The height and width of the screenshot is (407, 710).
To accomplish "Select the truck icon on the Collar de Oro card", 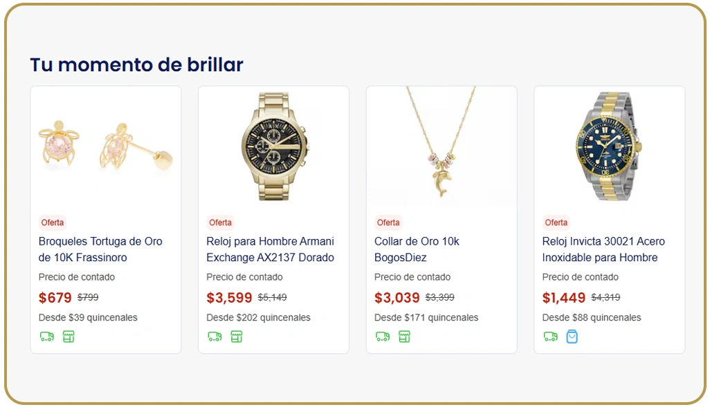I will click(383, 337).
